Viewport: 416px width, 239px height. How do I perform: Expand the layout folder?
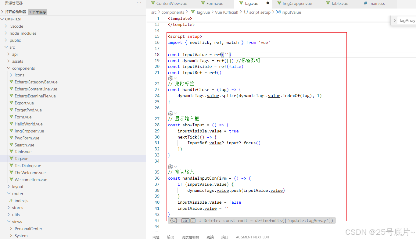9,187
